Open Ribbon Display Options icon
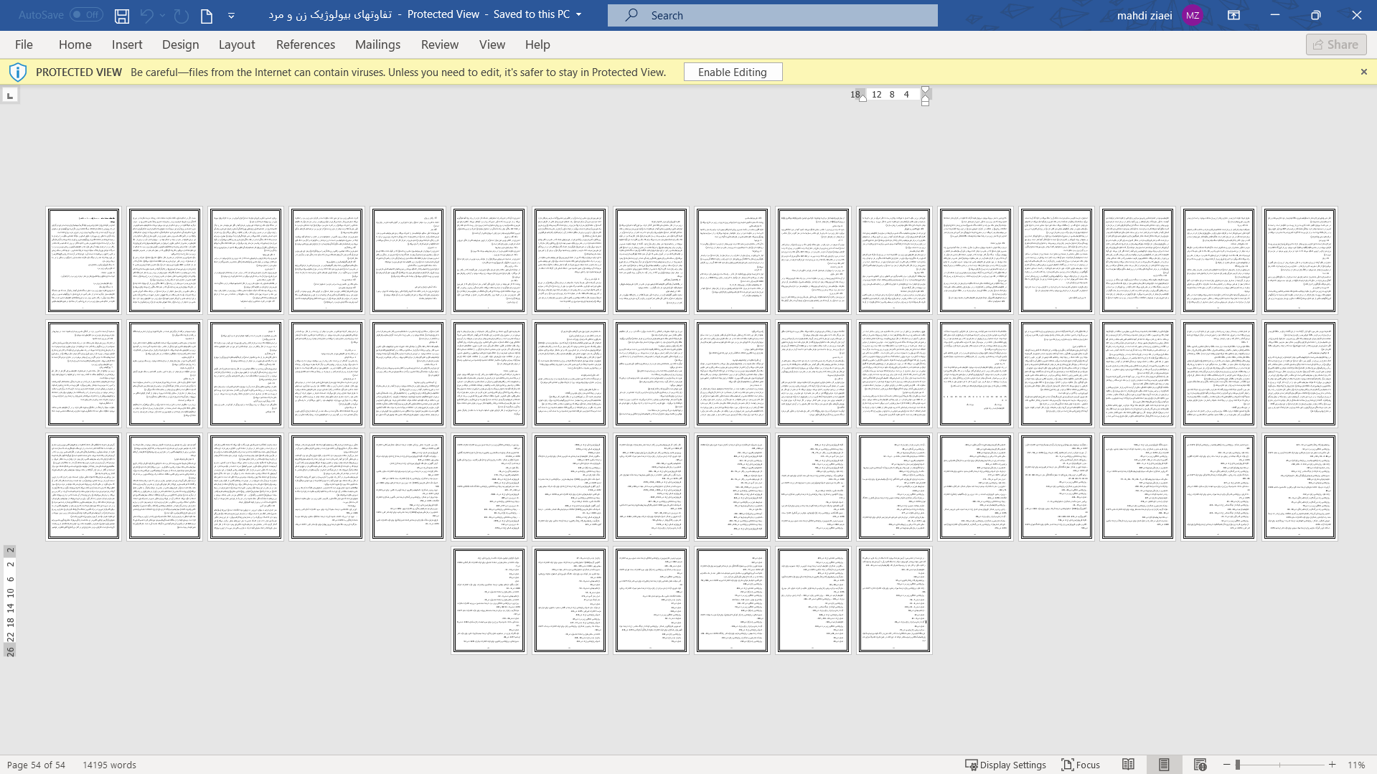The height and width of the screenshot is (774, 1377). tap(1233, 15)
